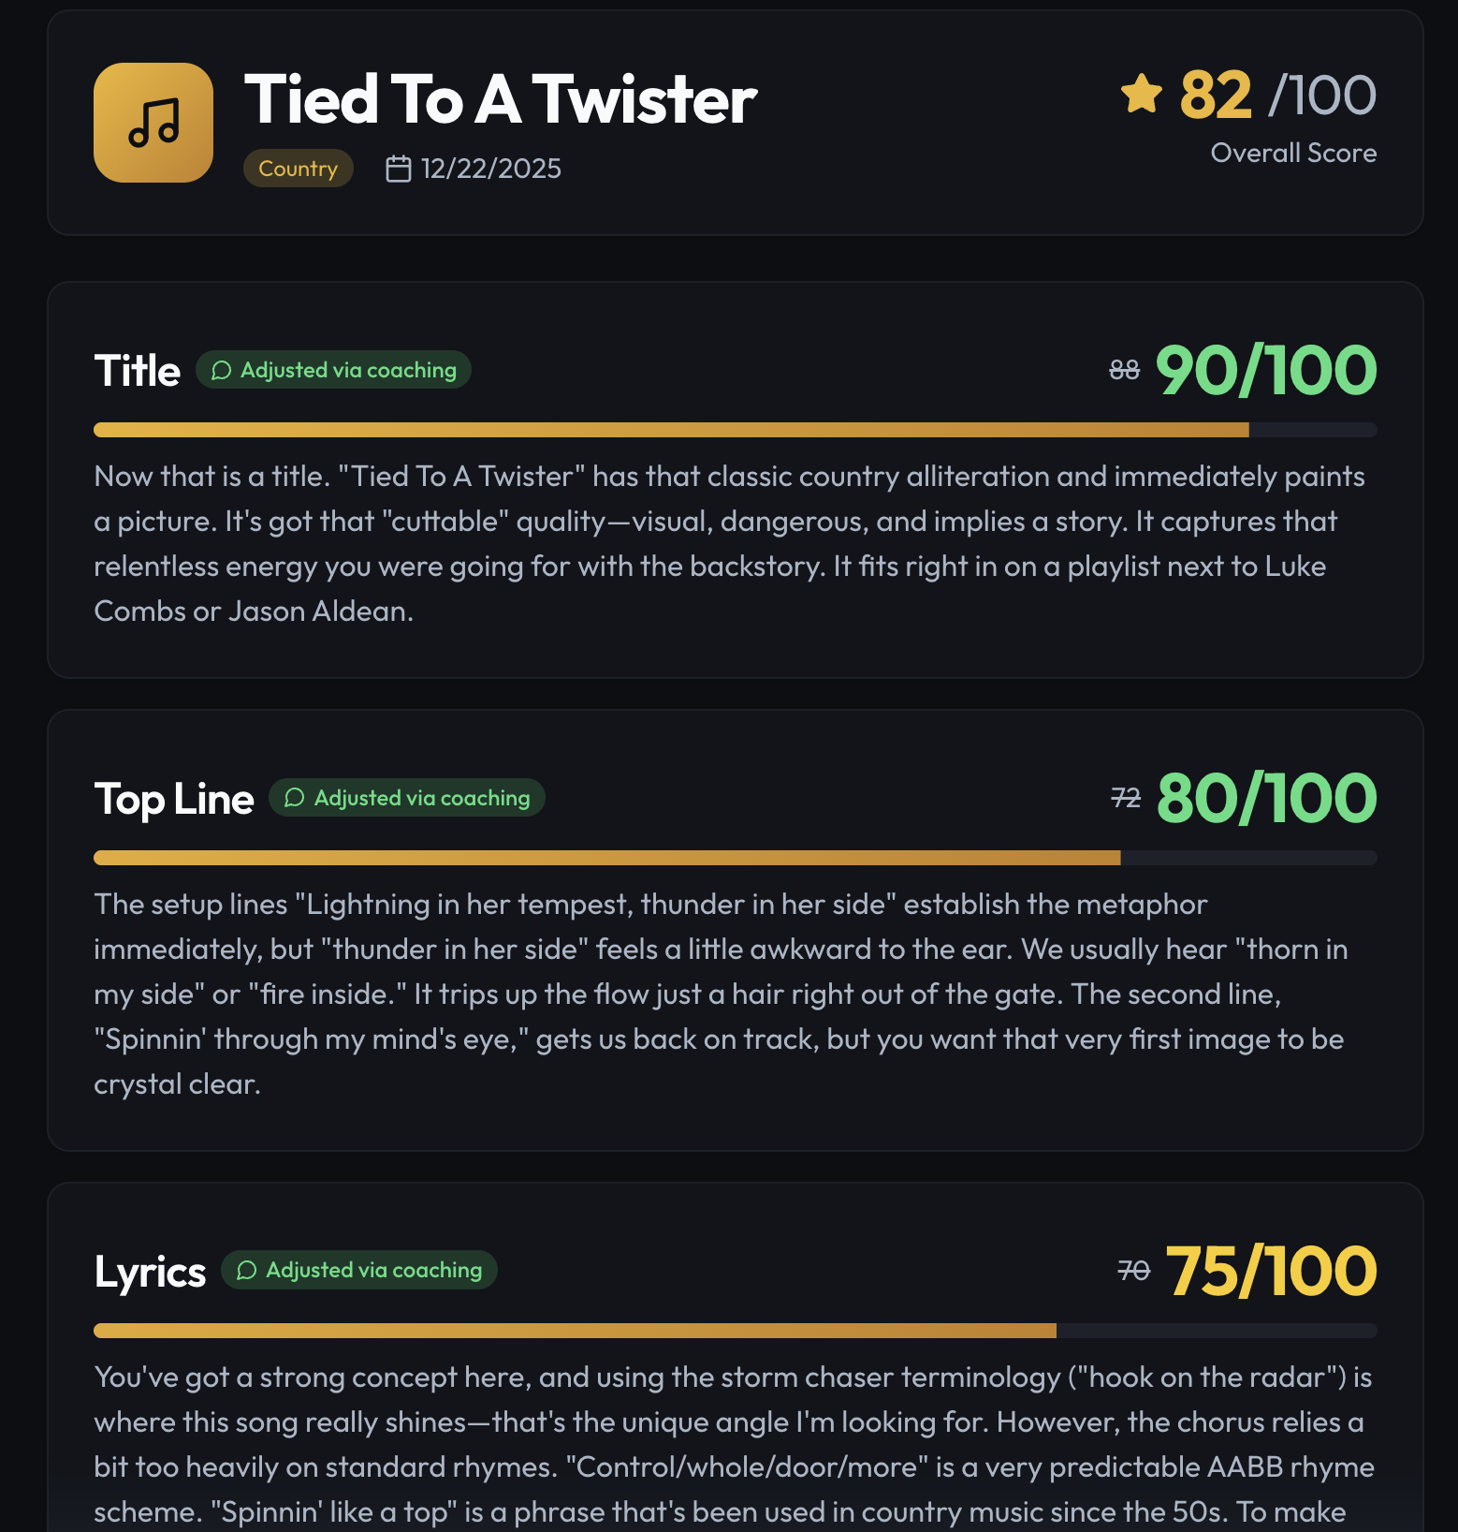The width and height of the screenshot is (1458, 1532).
Task: Click the struck-through 72 original score
Action: click(x=1126, y=798)
